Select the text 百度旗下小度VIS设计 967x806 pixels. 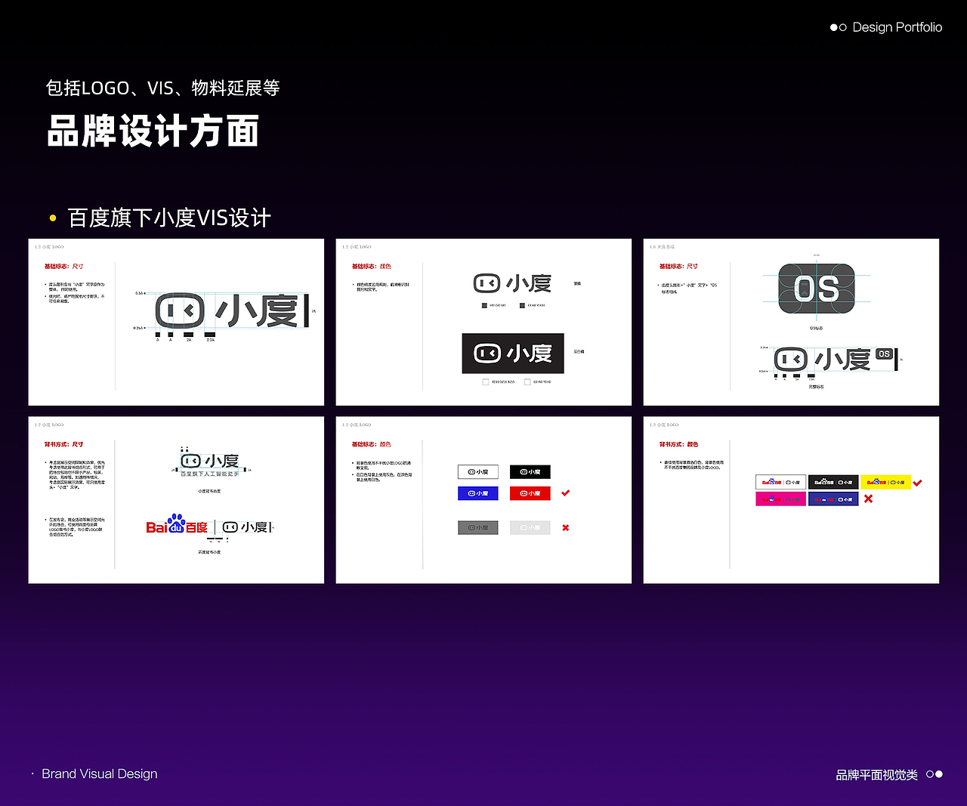point(169,218)
